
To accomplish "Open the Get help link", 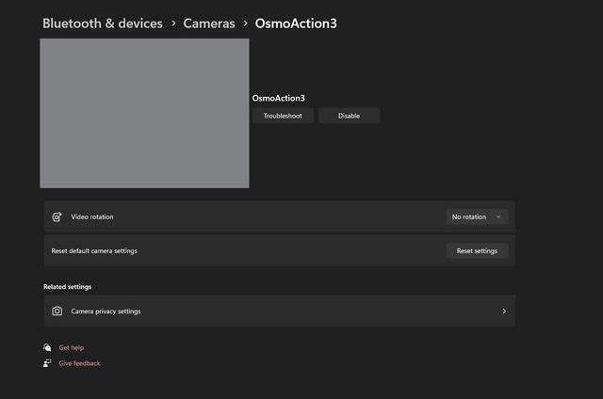I will (x=72, y=347).
